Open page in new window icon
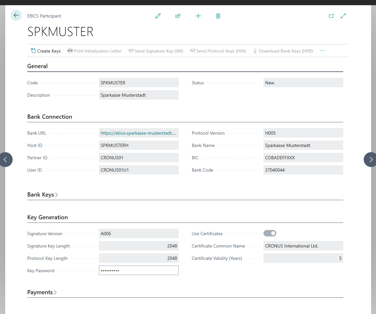This screenshot has height=314, width=376. pyautogui.click(x=331, y=16)
